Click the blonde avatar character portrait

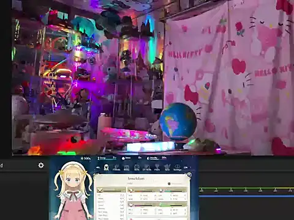point(73,191)
